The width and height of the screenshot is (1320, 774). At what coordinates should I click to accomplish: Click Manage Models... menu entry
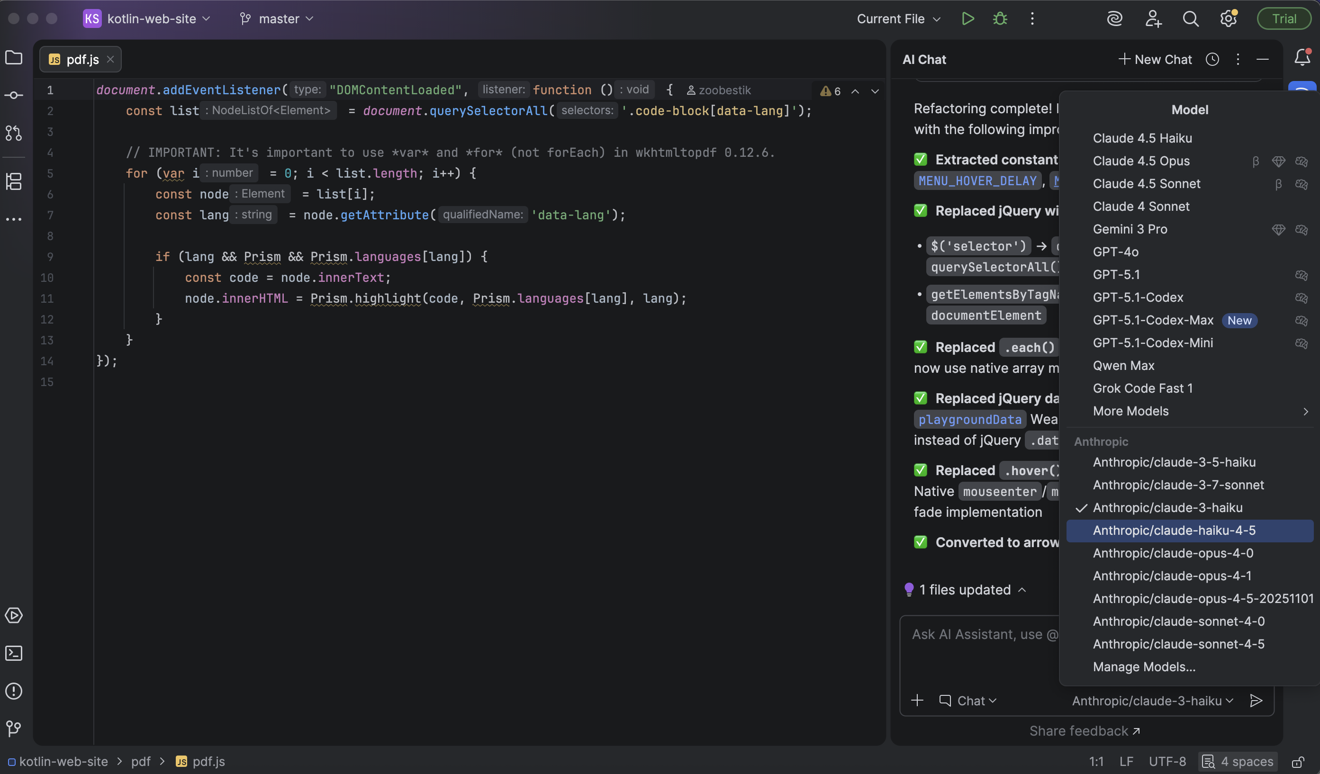pos(1143,666)
